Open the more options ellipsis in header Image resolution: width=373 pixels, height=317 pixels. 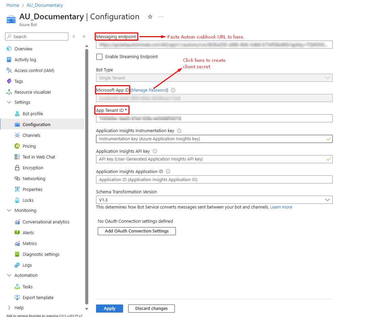[161, 17]
